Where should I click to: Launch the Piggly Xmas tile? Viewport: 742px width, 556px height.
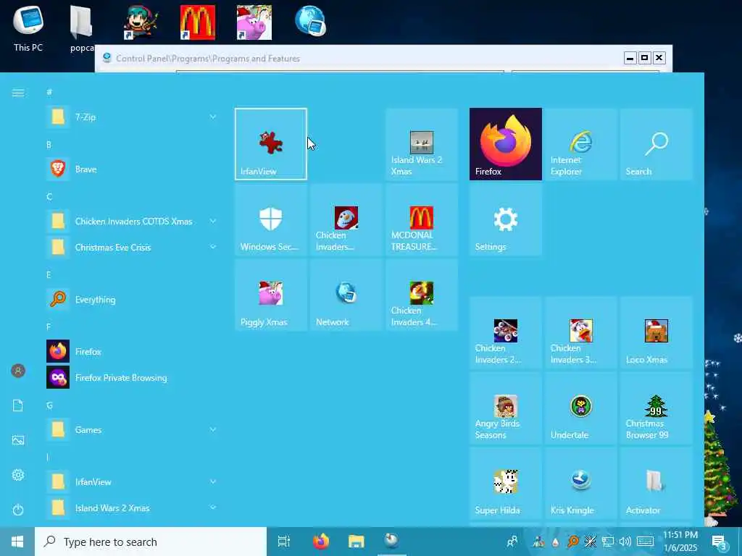(x=271, y=295)
